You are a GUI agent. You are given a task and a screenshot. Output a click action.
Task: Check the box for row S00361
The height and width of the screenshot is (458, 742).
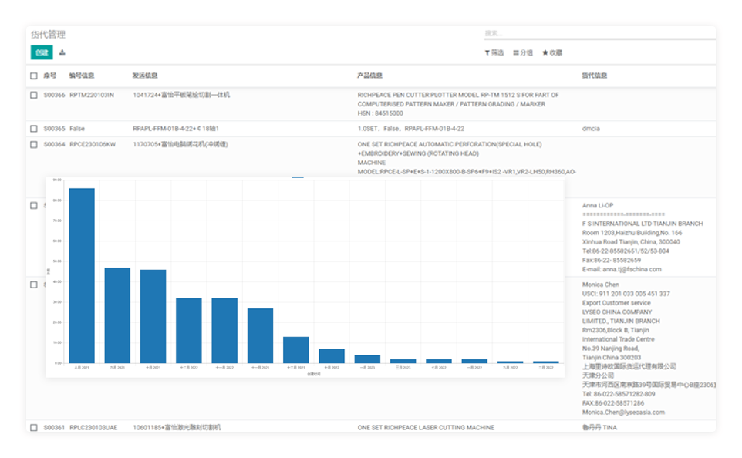coord(34,428)
